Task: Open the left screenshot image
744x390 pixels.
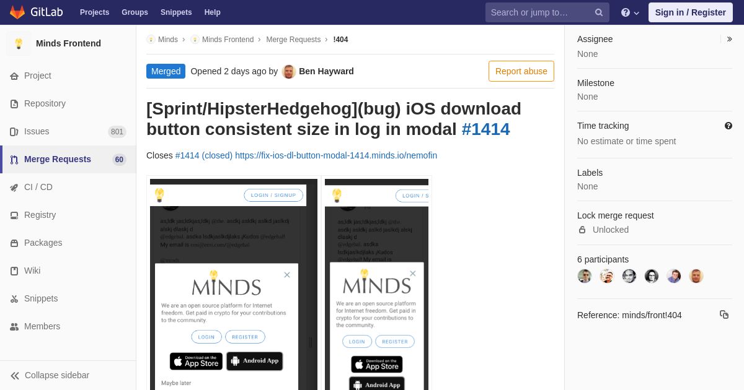Action: 234,285
